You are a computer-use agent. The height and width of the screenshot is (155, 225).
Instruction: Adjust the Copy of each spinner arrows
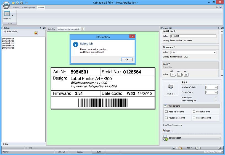click(x=216, y=93)
